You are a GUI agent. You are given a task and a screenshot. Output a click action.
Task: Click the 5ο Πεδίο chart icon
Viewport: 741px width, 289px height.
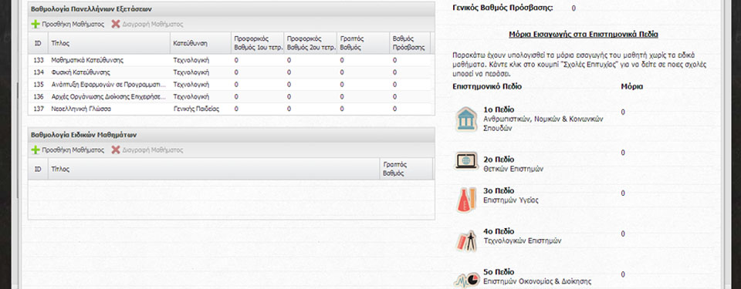[x=466, y=280]
